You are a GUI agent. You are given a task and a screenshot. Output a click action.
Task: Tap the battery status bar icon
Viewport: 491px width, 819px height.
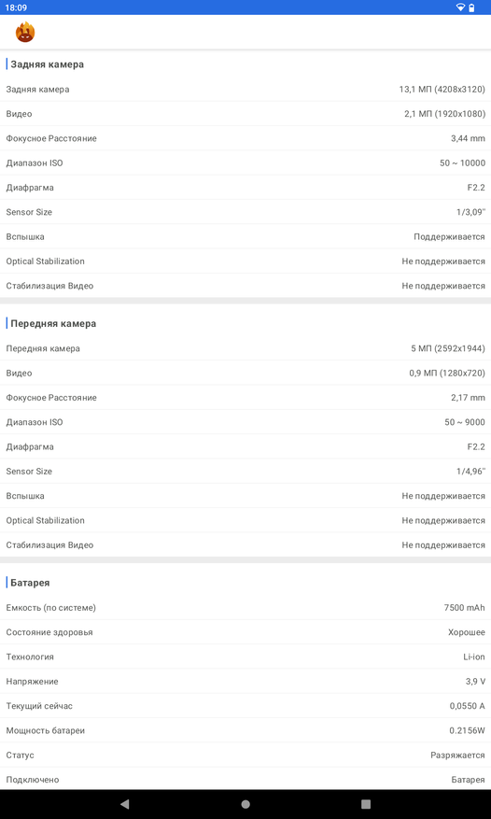point(471,7)
